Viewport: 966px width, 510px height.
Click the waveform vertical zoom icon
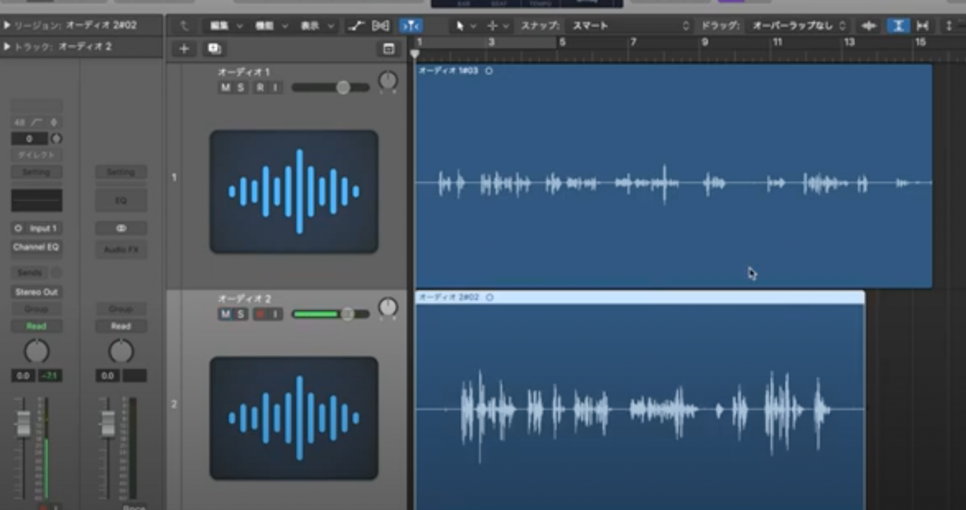tap(869, 26)
